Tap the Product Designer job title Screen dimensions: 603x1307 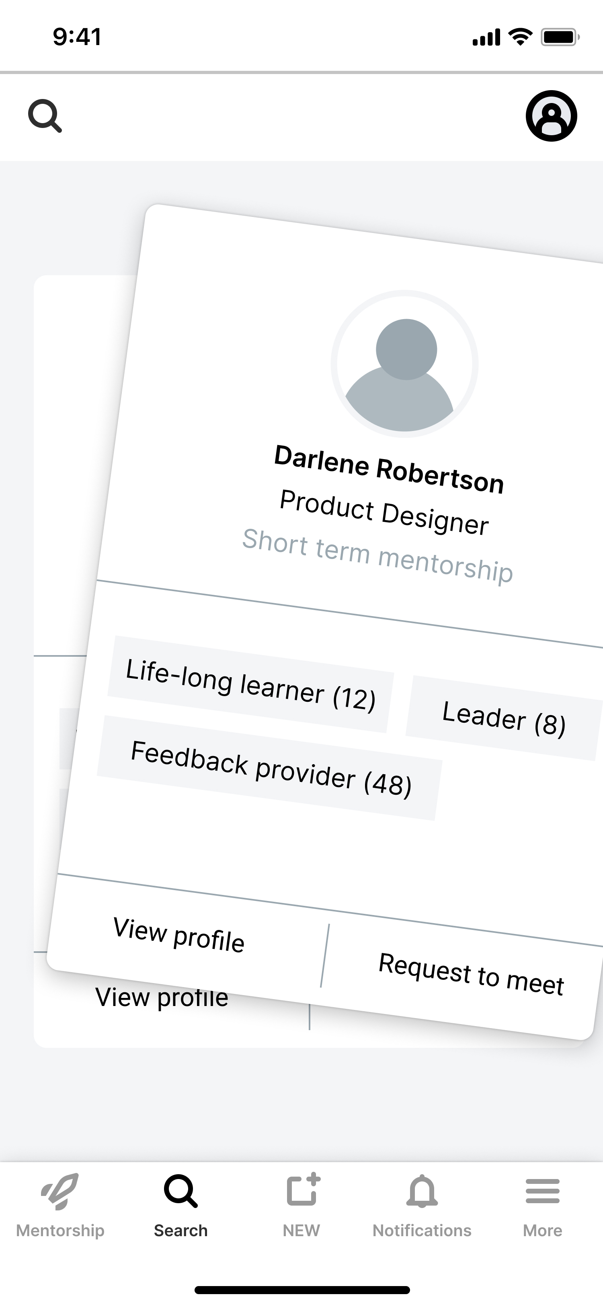[384, 512]
